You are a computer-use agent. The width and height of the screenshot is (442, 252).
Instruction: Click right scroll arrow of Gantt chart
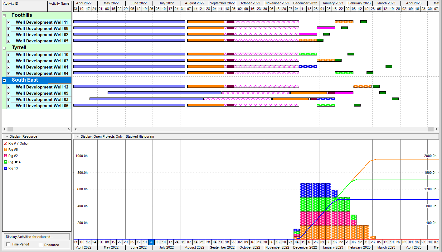(x=436, y=129)
